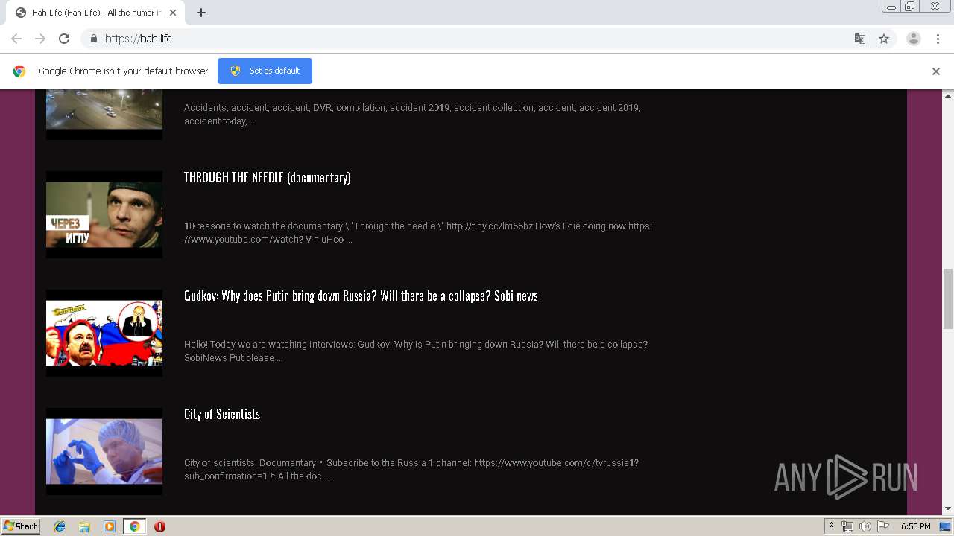This screenshot has width=954, height=536.
Task: Click the Chrome taskbar icon
Action: (x=134, y=526)
